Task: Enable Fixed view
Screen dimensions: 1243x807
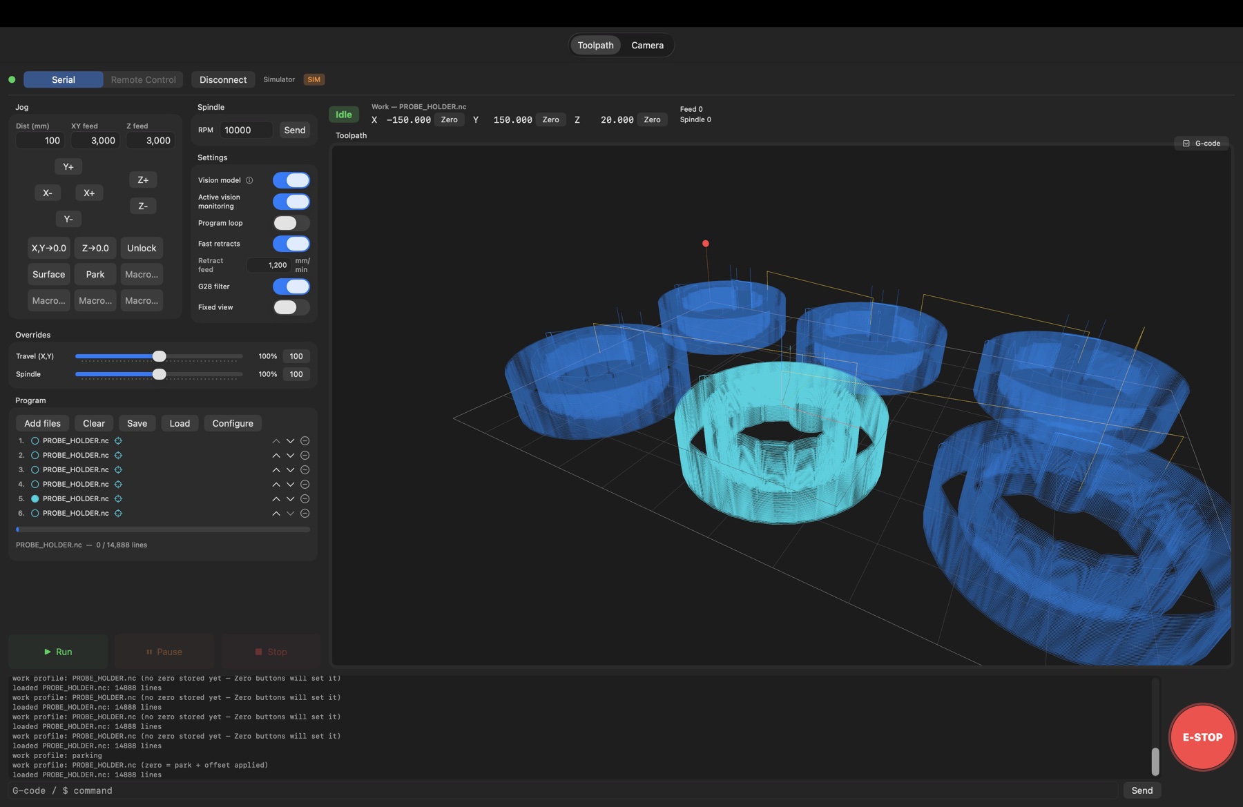Action: click(x=291, y=307)
